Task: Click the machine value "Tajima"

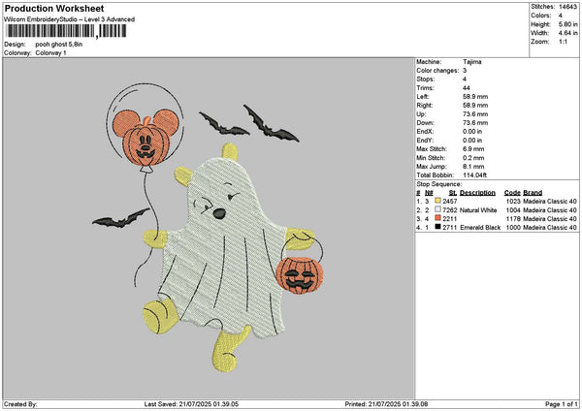Action: click(x=472, y=62)
